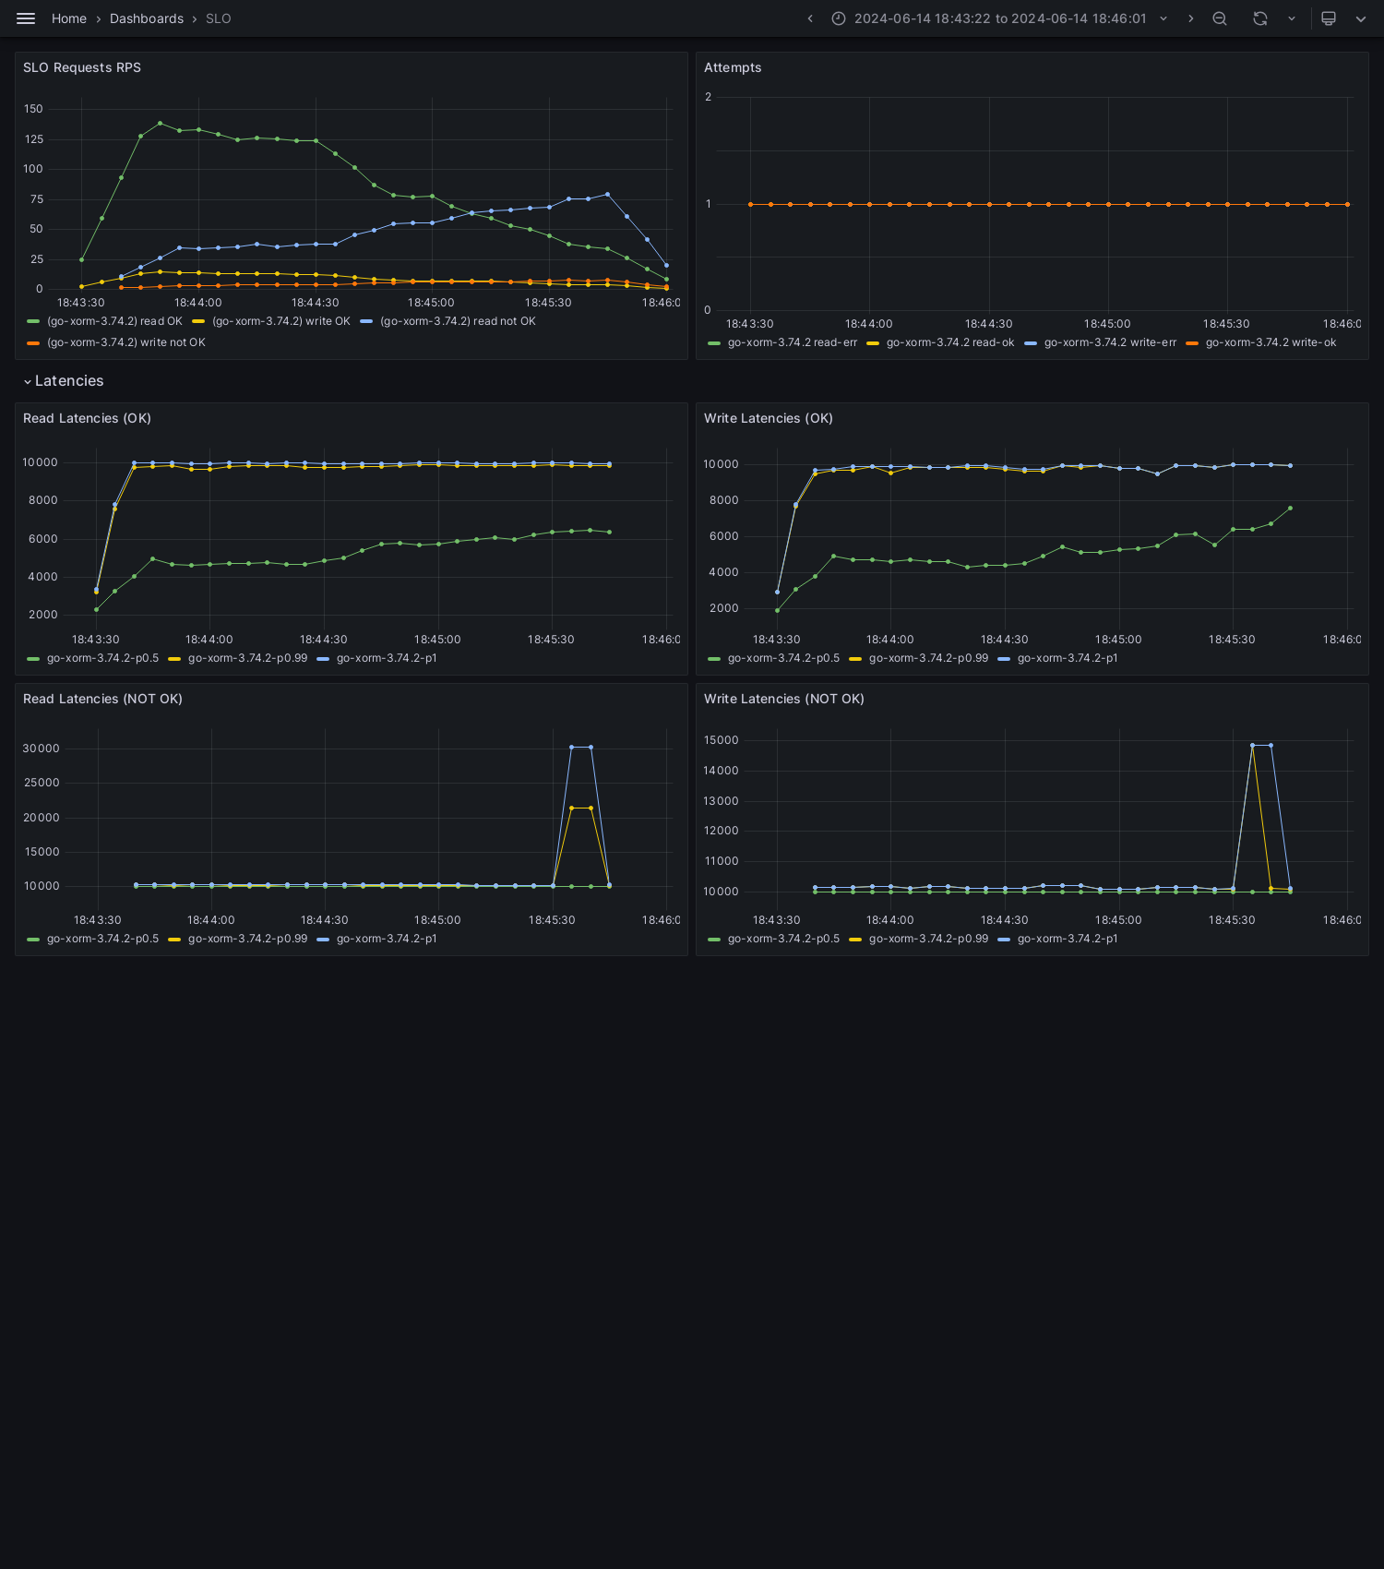
Task: Shift time range backward arrow
Action: (810, 18)
